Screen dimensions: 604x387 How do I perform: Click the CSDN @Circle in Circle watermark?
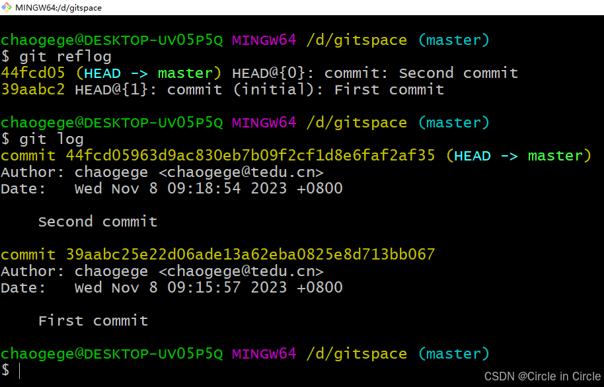pyautogui.click(x=543, y=376)
